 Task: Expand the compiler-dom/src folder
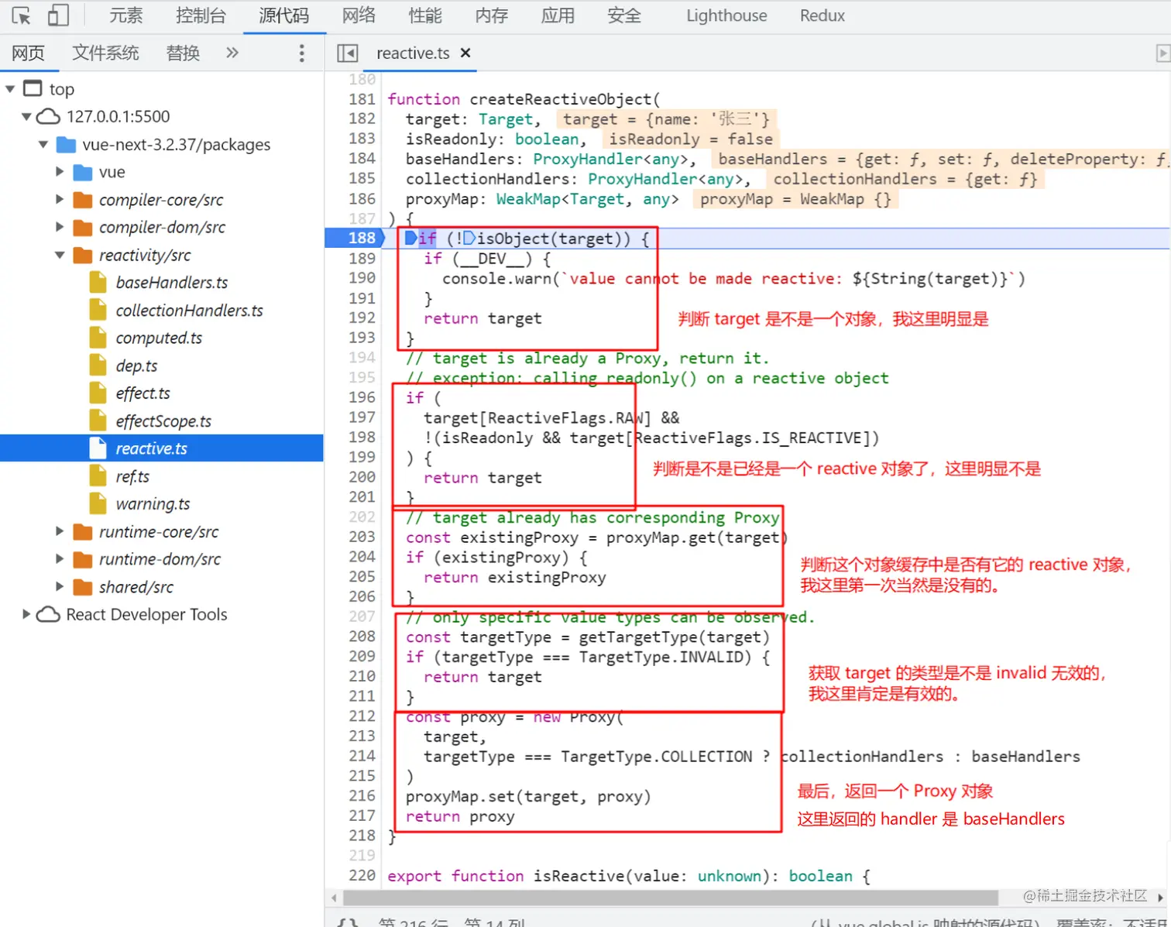pyautogui.click(x=60, y=227)
